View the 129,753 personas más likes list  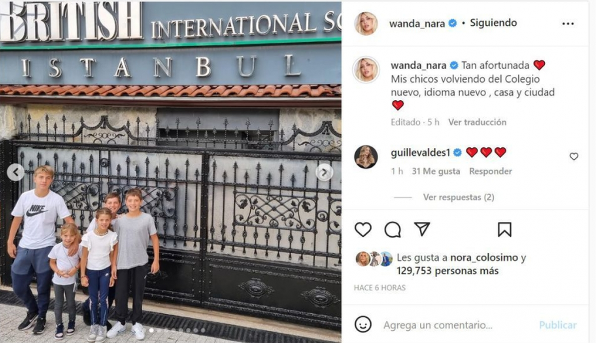tap(448, 271)
